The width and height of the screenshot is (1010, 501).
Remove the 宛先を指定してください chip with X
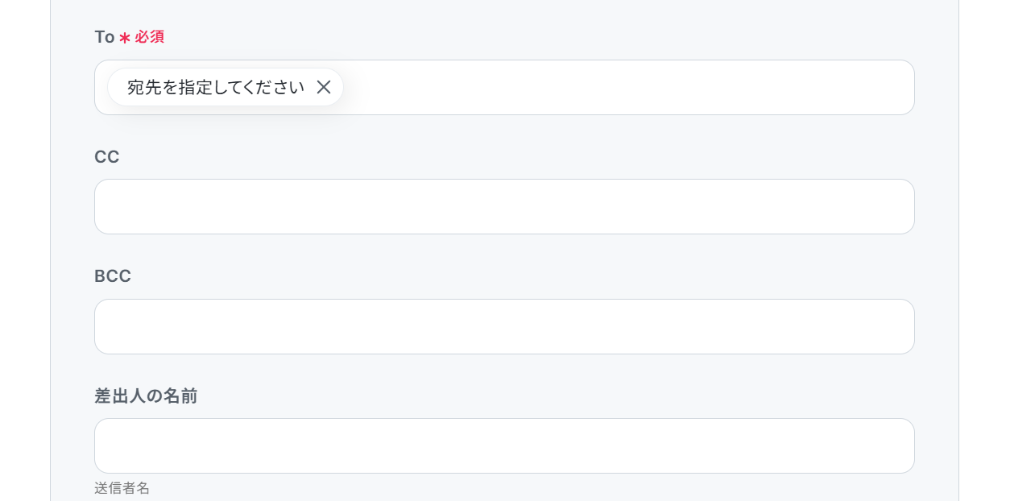click(324, 87)
